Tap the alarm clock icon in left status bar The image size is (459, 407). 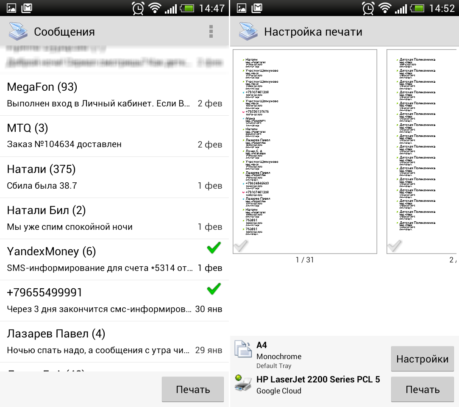coord(138,8)
